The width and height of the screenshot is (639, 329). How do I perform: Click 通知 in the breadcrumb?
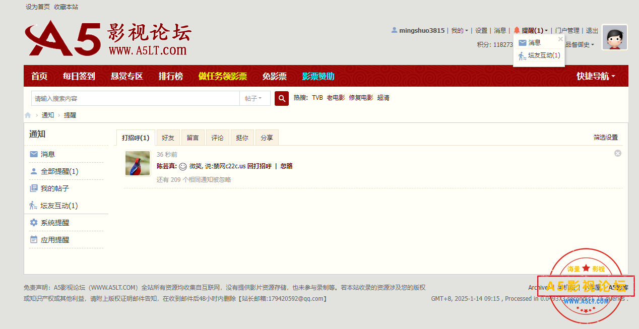point(48,115)
